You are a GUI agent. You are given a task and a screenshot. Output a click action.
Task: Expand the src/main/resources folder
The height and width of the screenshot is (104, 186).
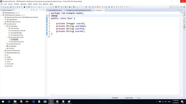point(5,44)
